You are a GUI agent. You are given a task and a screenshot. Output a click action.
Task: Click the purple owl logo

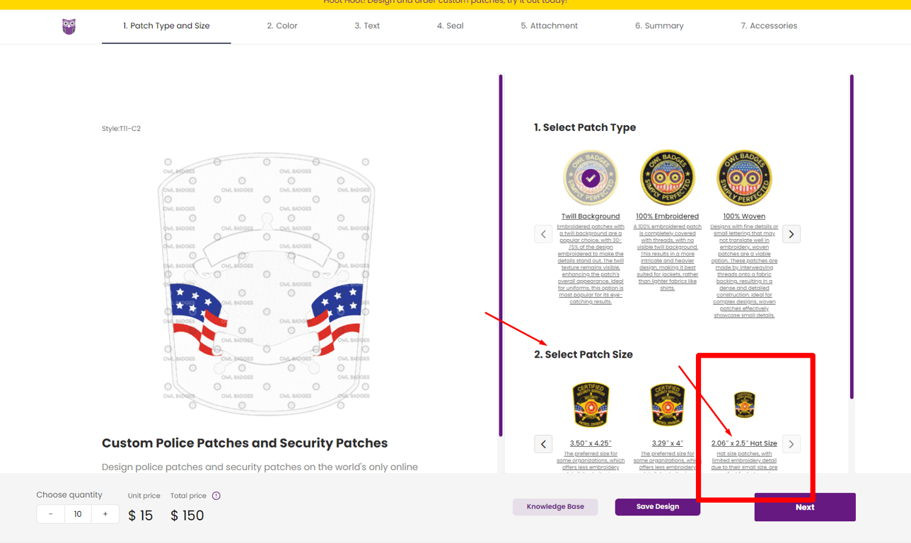click(x=69, y=26)
